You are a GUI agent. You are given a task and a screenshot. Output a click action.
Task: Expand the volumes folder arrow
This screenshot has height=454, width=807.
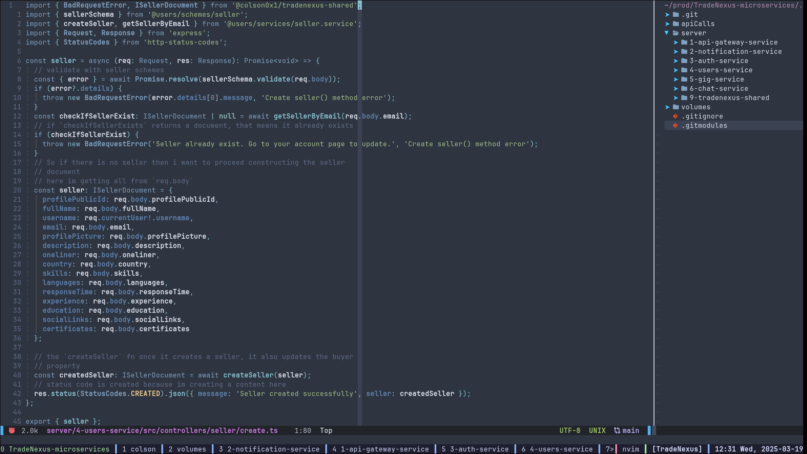pyautogui.click(x=667, y=107)
